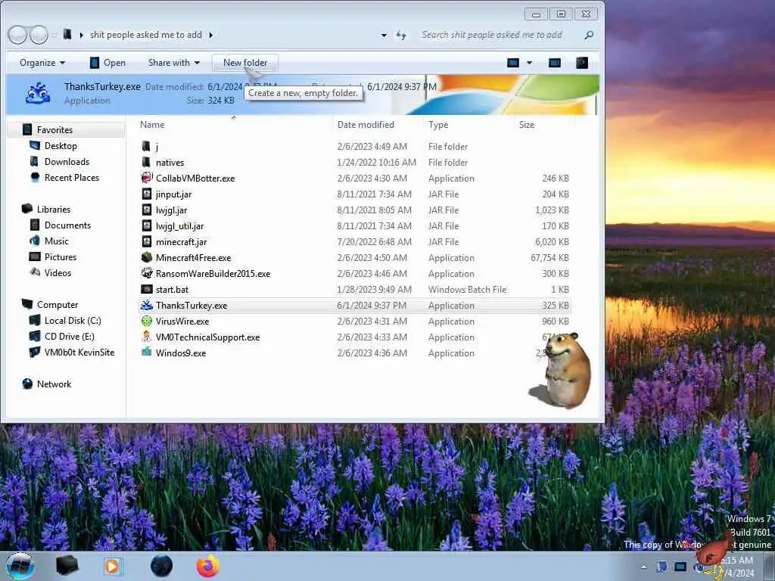775x581 pixels.
Task: Select the RansomWareBuilder2015.exe icon
Action: tap(146, 273)
